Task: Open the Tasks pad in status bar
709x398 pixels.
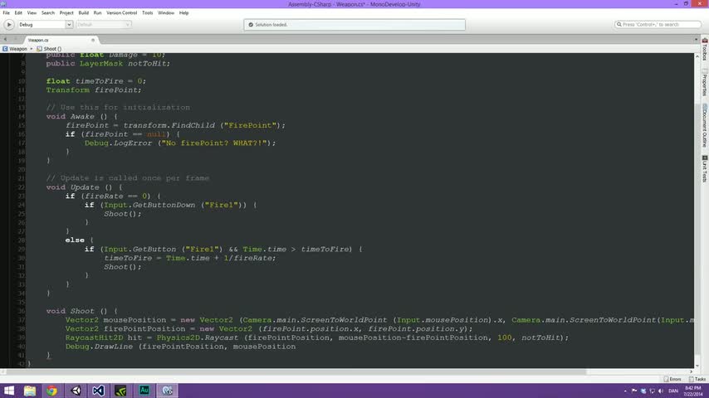Action: click(x=697, y=379)
